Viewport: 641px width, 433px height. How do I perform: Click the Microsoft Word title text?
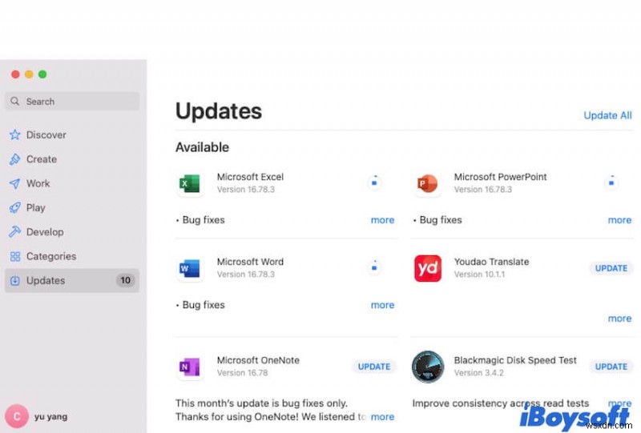(250, 262)
